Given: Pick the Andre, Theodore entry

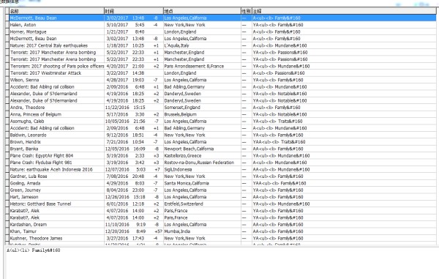Looking at the screenshot, I should [28, 108].
